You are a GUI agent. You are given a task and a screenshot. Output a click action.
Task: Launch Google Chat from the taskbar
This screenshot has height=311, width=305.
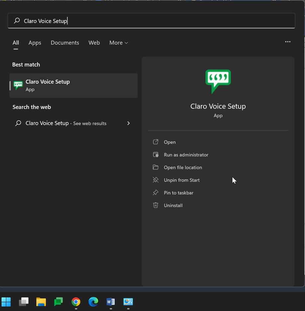[x=58, y=302]
